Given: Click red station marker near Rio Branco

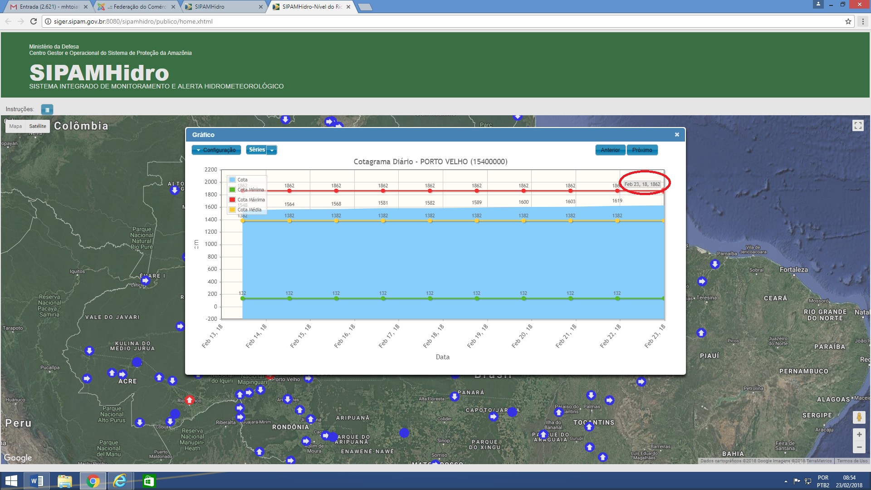Looking at the screenshot, I should (190, 400).
